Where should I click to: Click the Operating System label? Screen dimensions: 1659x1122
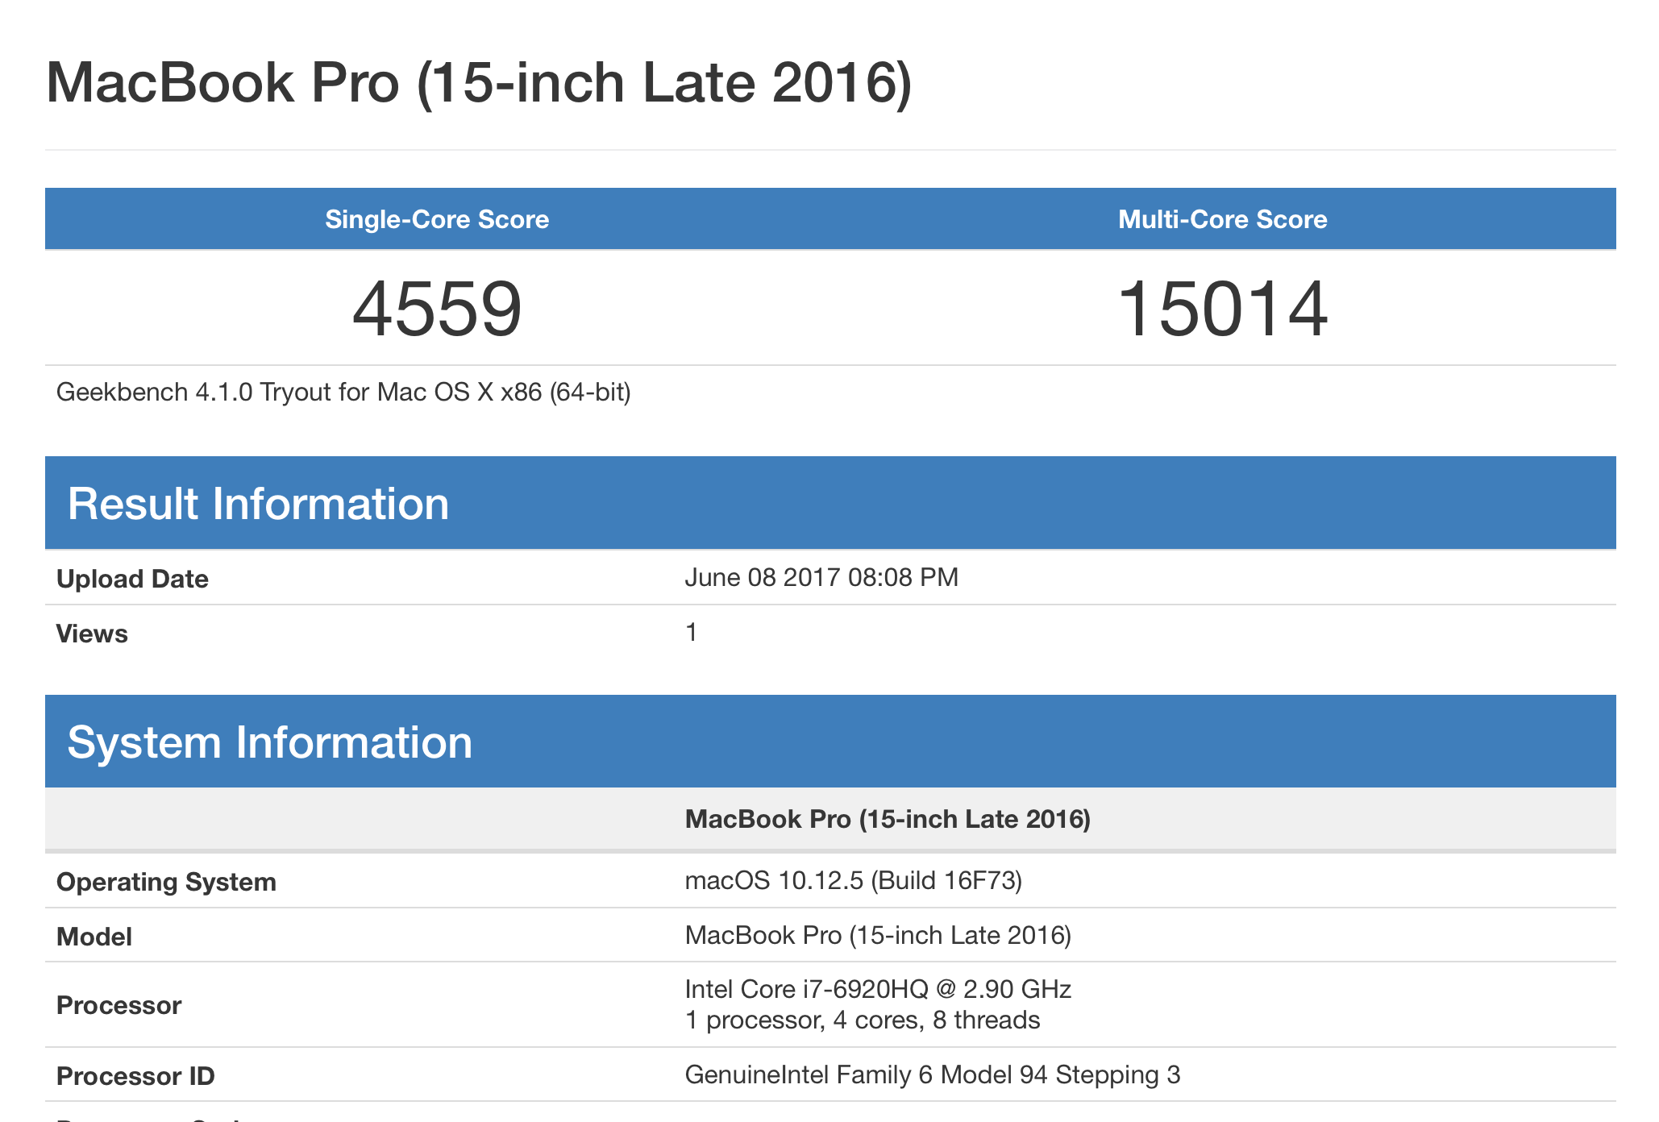tap(166, 882)
